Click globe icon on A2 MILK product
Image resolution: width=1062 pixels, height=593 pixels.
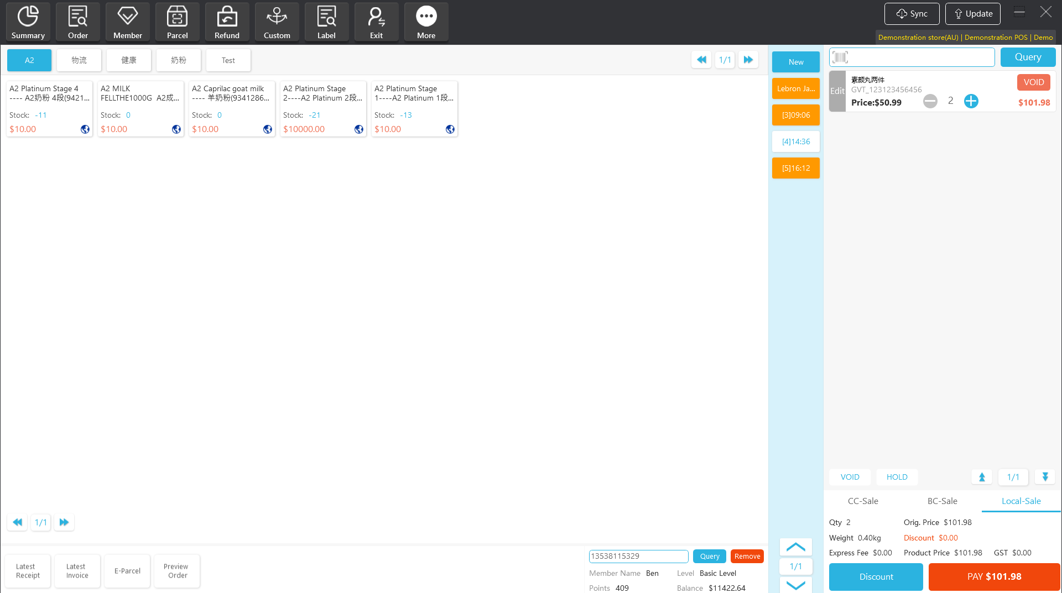tap(176, 129)
